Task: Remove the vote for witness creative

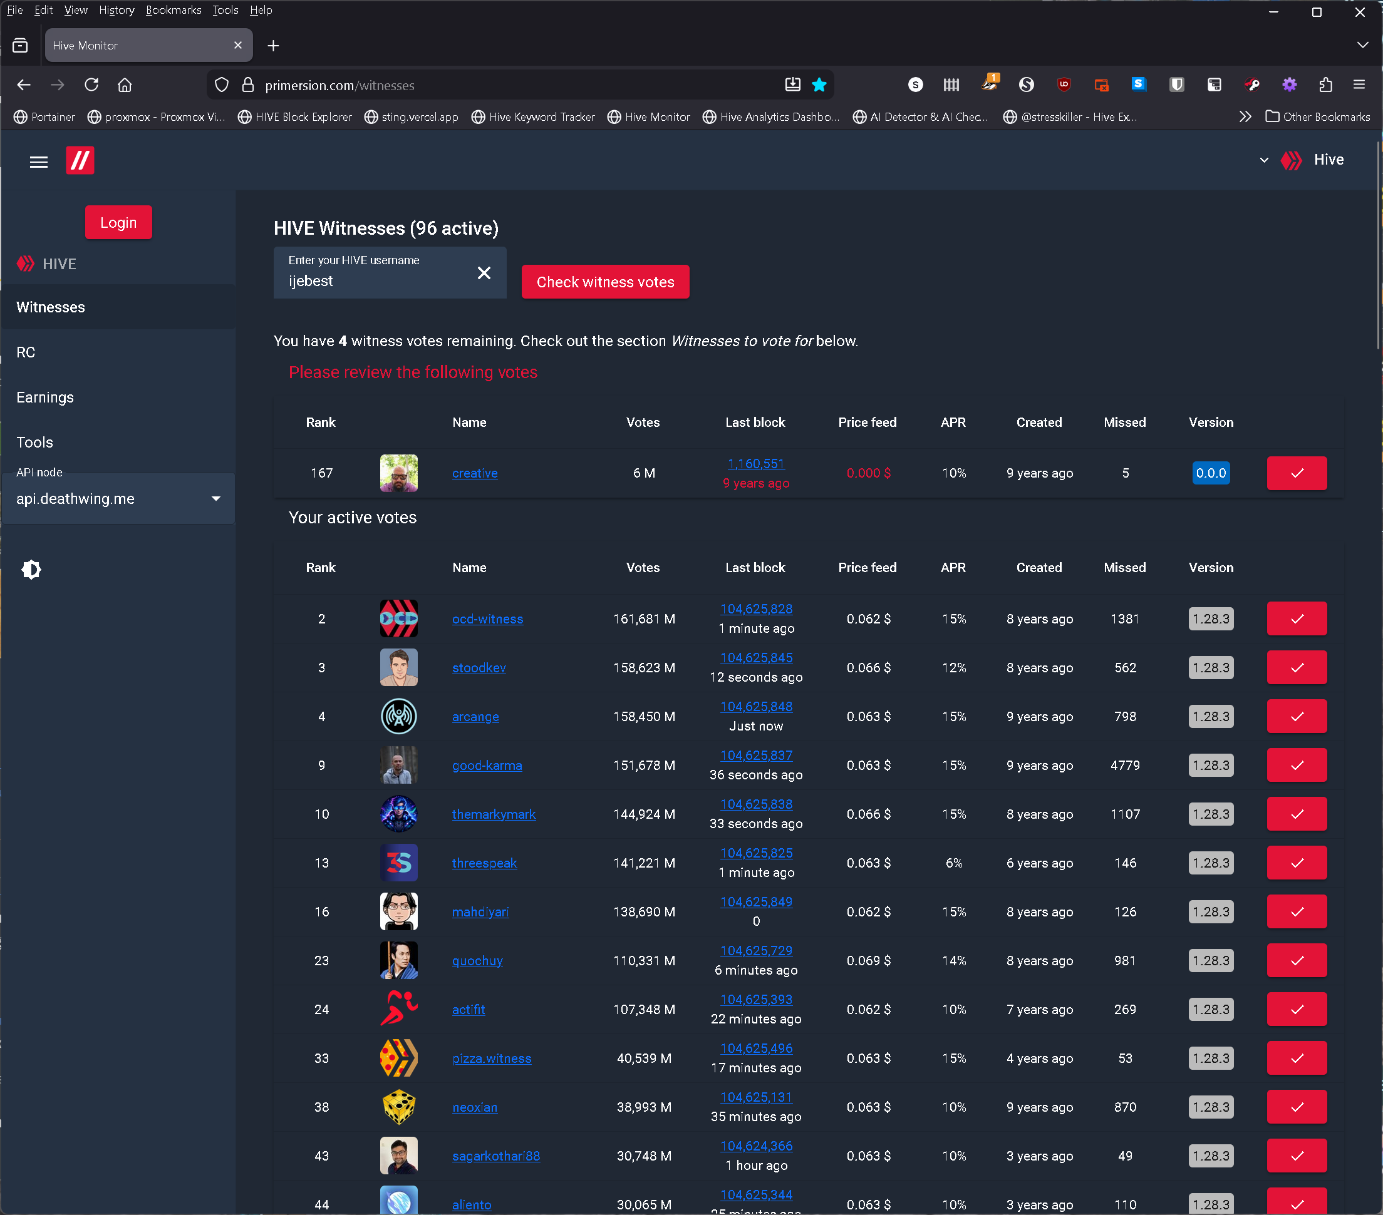Action: pyautogui.click(x=1297, y=473)
